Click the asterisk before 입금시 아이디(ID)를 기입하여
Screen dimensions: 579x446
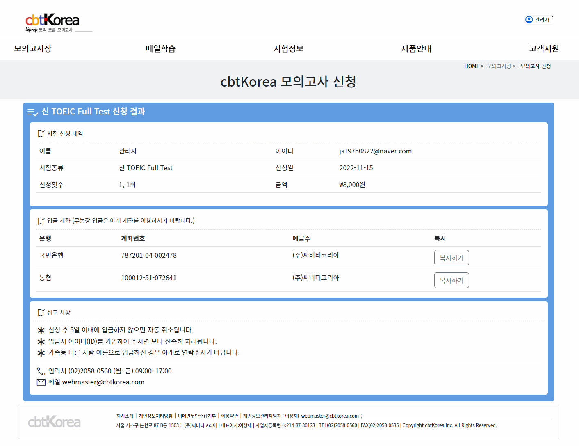click(41, 342)
